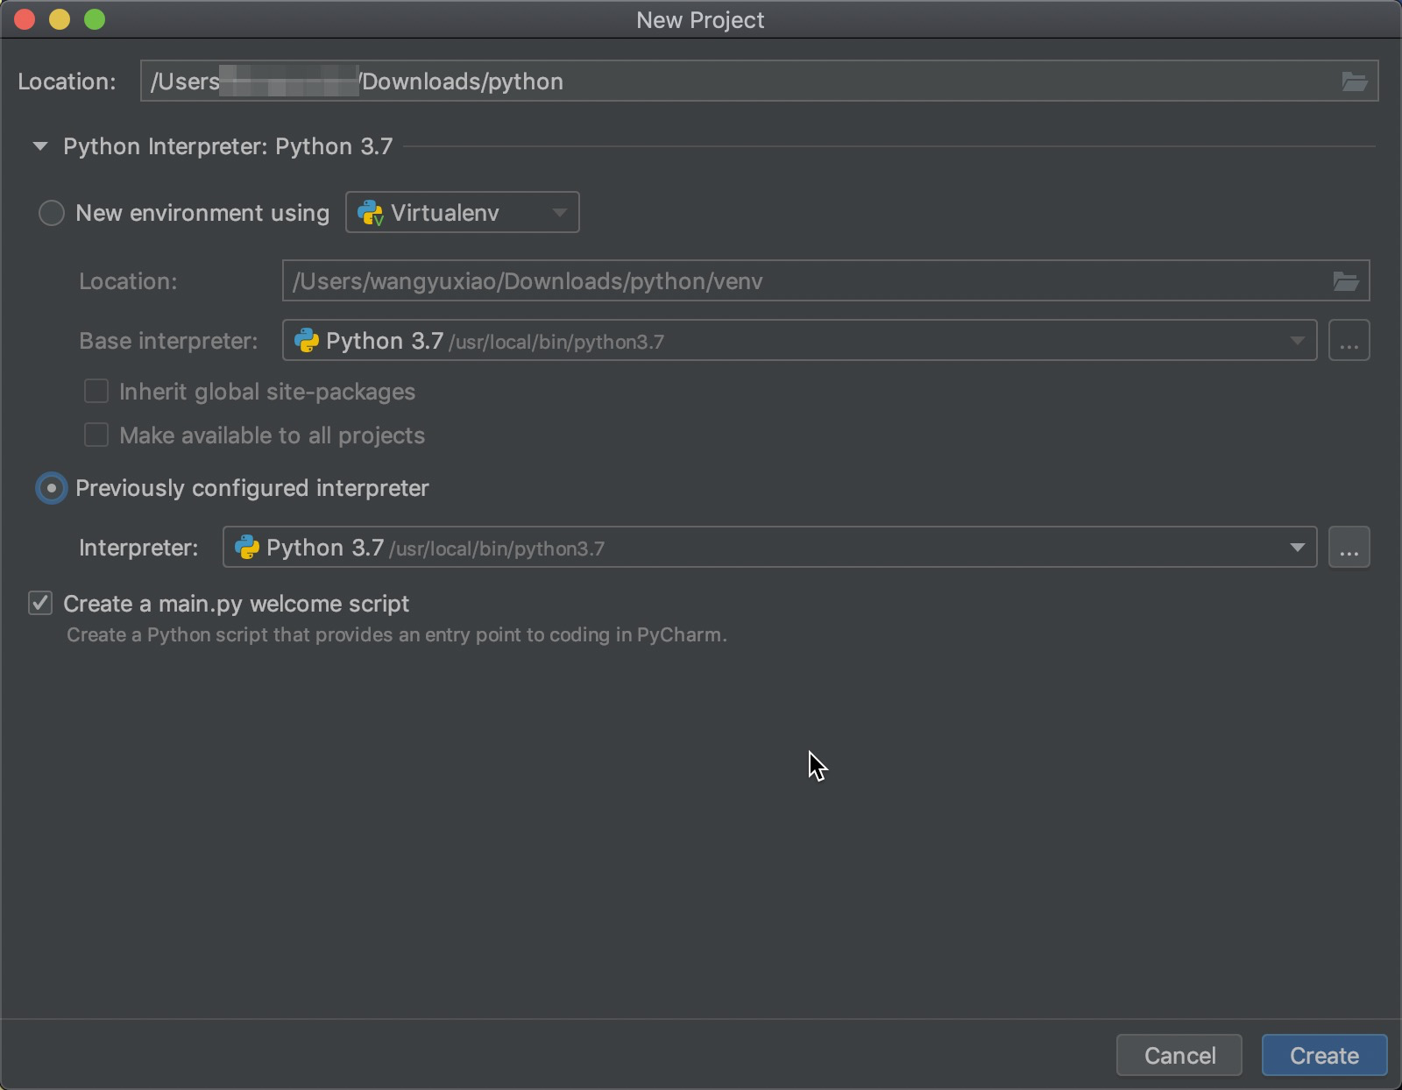This screenshot has height=1090, width=1402.
Task: Open Base interpreter browse (...) button
Action: click(x=1349, y=340)
